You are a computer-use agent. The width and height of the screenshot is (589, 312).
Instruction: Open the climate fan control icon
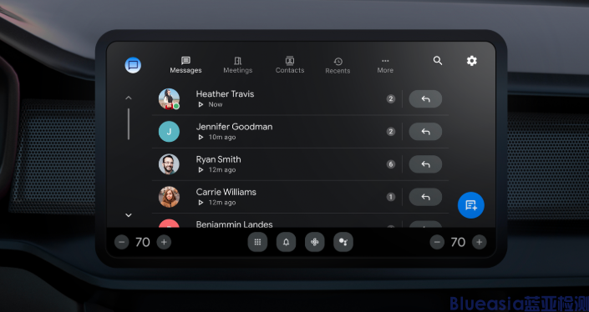pyautogui.click(x=315, y=242)
